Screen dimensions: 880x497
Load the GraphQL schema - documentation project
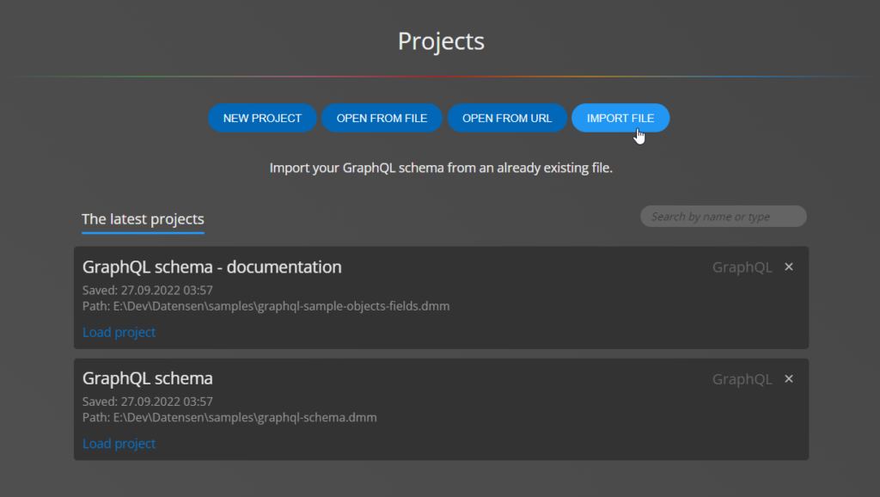click(119, 332)
